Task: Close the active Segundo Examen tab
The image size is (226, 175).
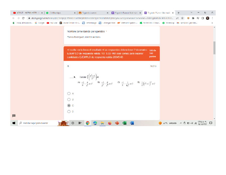Action: tap(173, 13)
